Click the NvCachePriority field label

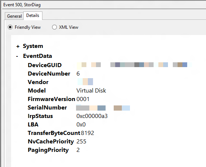click(x=51, y=142)
